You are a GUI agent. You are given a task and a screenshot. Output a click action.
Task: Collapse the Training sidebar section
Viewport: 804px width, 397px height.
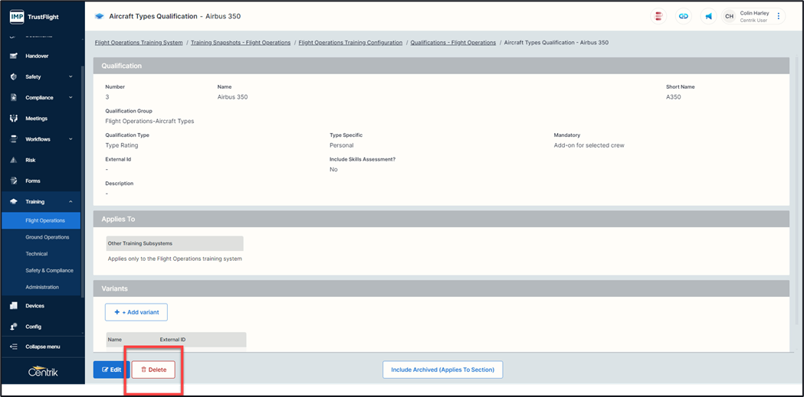(71, 202)
